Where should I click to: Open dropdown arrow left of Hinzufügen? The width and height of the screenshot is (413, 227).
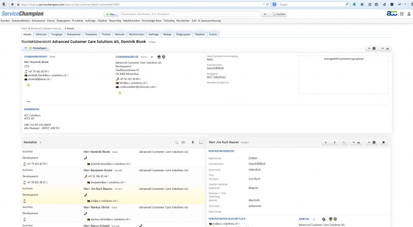point(25,48)
